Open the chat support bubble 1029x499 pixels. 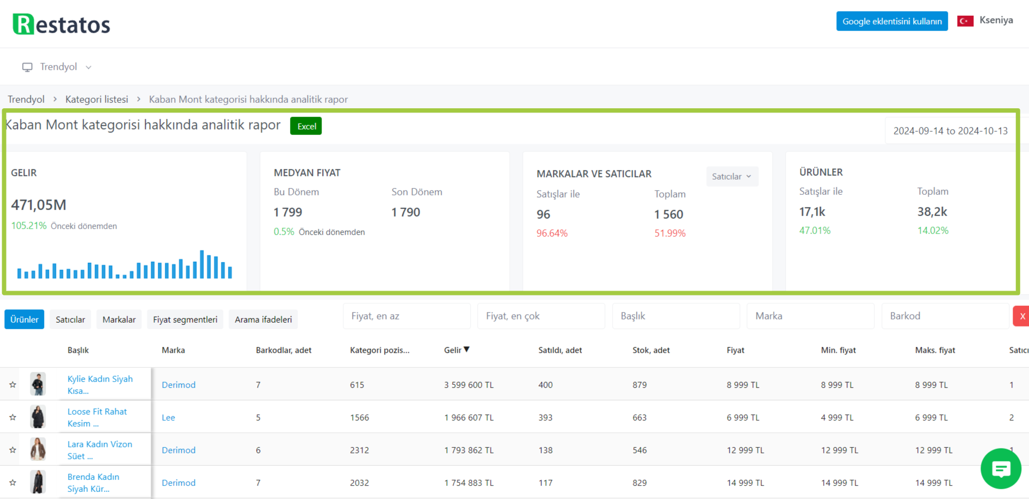pyautogui.click(x=1001, y=469)
